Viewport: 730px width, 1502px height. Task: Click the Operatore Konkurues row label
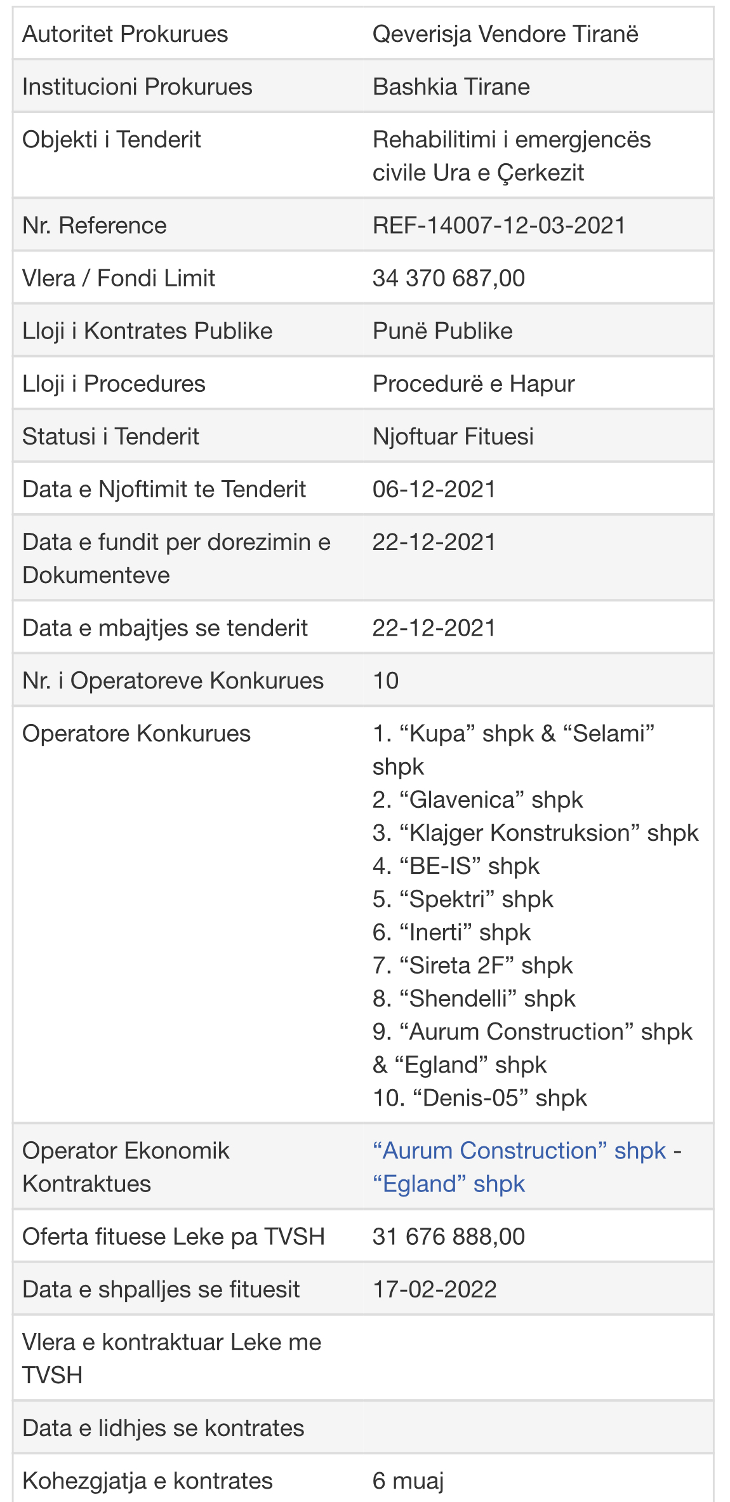[x=136, y=734]
